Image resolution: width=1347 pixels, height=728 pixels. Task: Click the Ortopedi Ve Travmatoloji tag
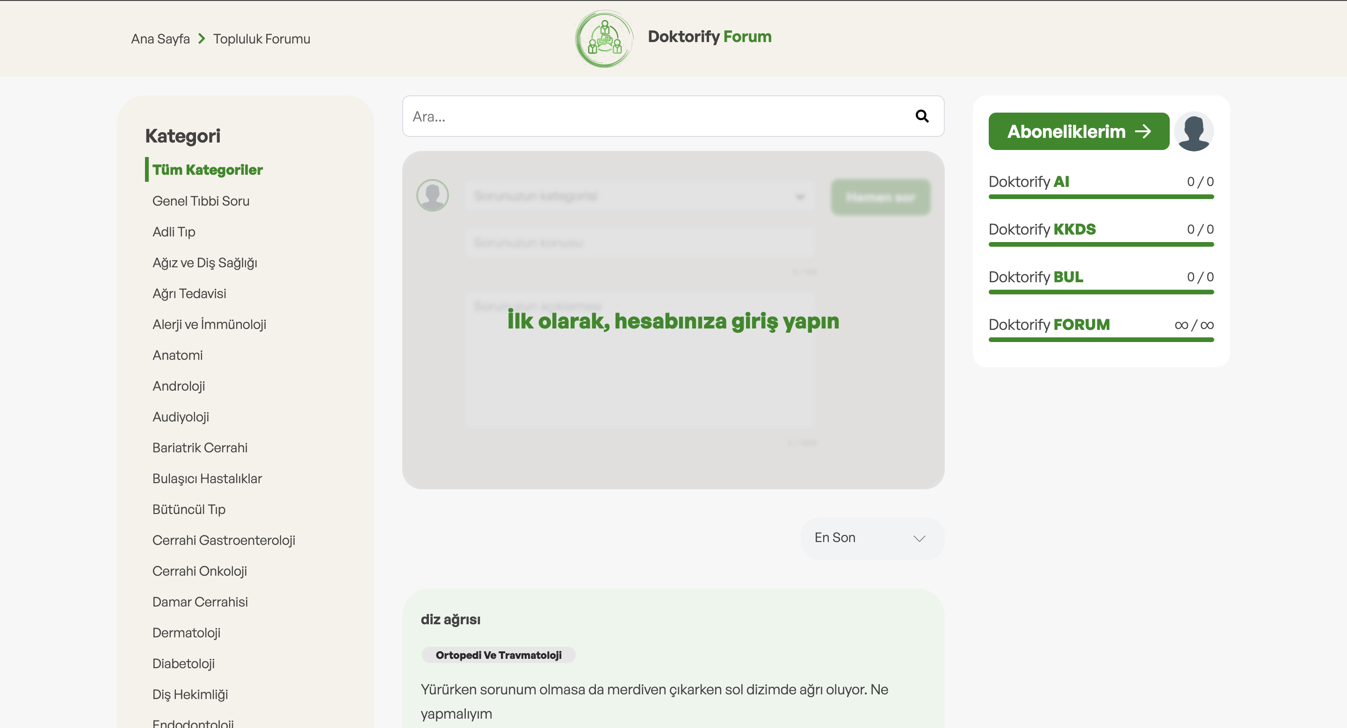click(x=498, y=655)
